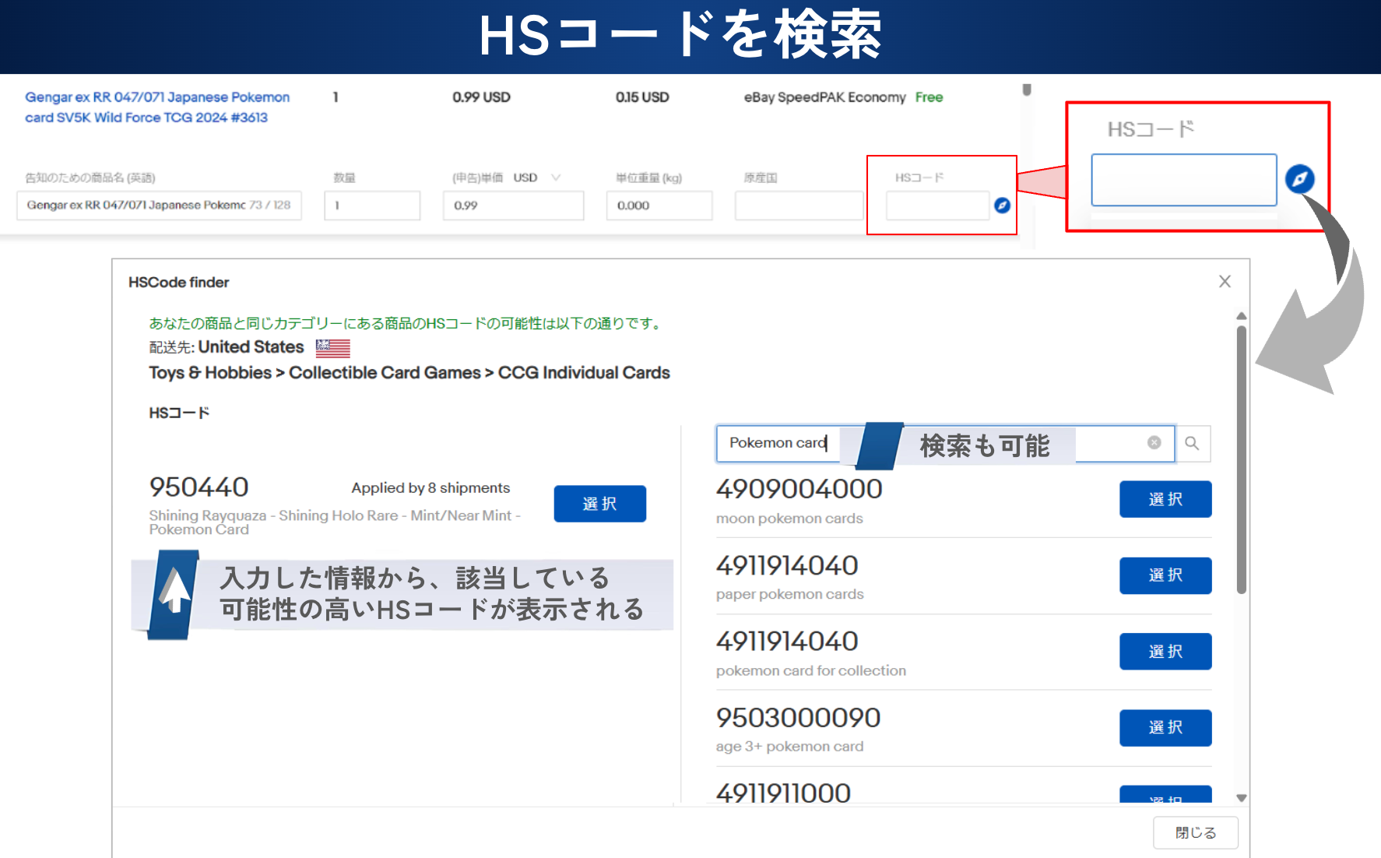Image resolution: width=1381 pixels, height=858 pixels.
Task: Click the magnifier search icon in HSCode finder
Action: [x=1192, y=443]
